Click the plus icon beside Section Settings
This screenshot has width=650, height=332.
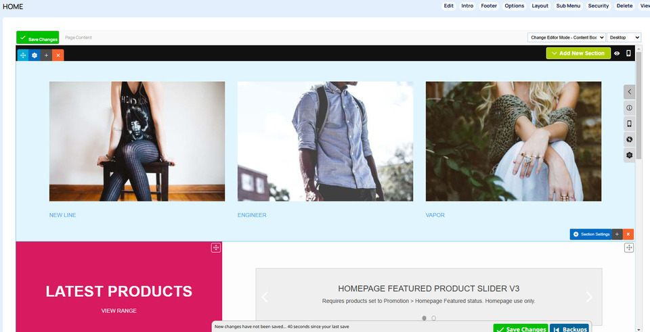[617, 234]
